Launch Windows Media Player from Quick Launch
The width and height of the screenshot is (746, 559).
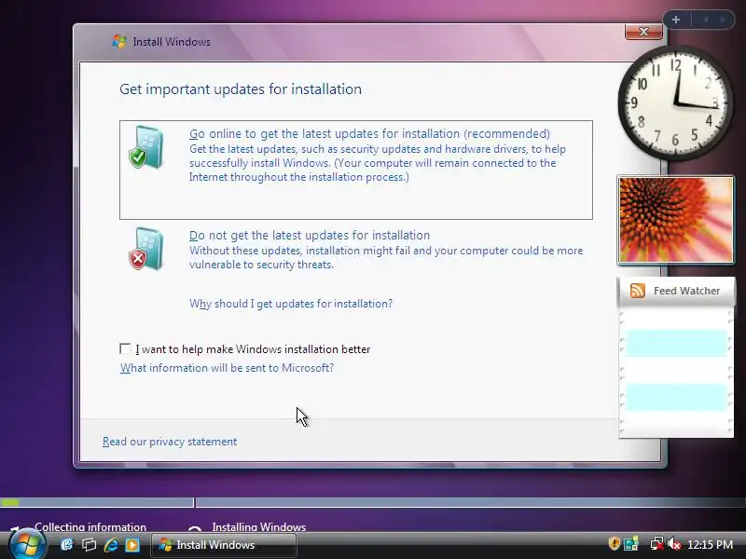(x=132, y=544)
